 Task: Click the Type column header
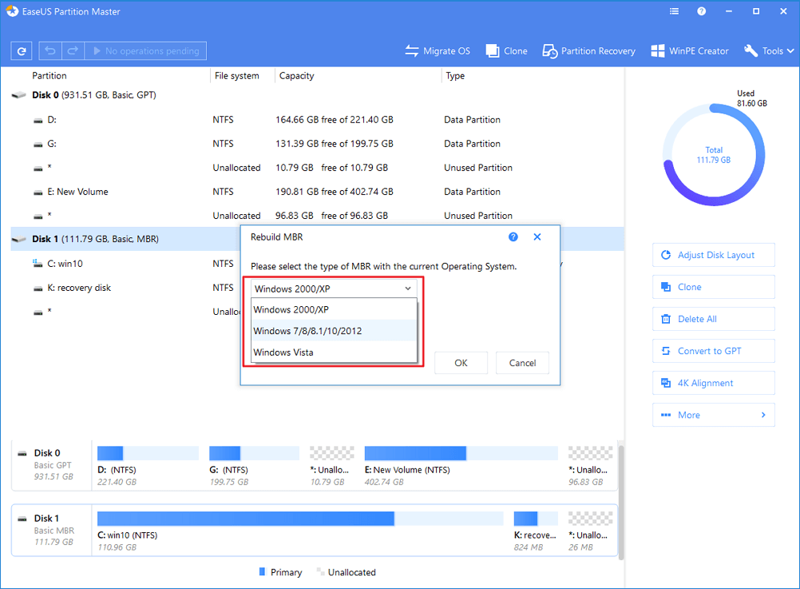(455, 76)
